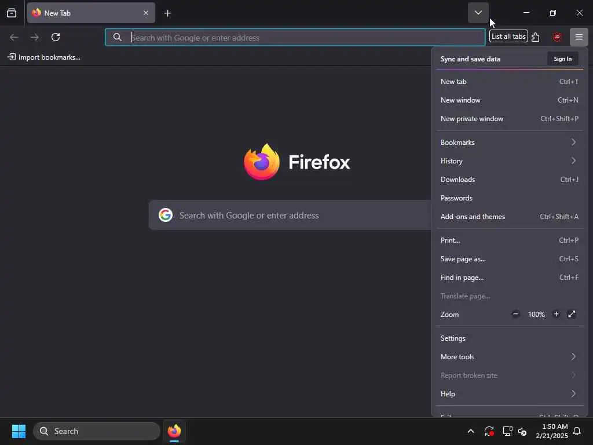The image size is (593, 445).
Task: Increase zoom with plus button
Action: pyautogui.click(x=556, y=314)
